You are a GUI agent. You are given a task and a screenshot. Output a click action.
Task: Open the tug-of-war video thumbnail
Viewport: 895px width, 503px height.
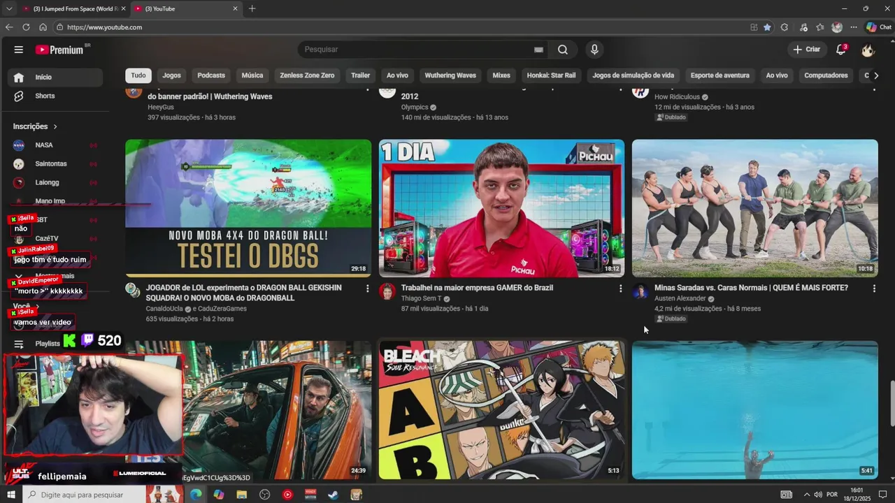click(x=755, y=208)
